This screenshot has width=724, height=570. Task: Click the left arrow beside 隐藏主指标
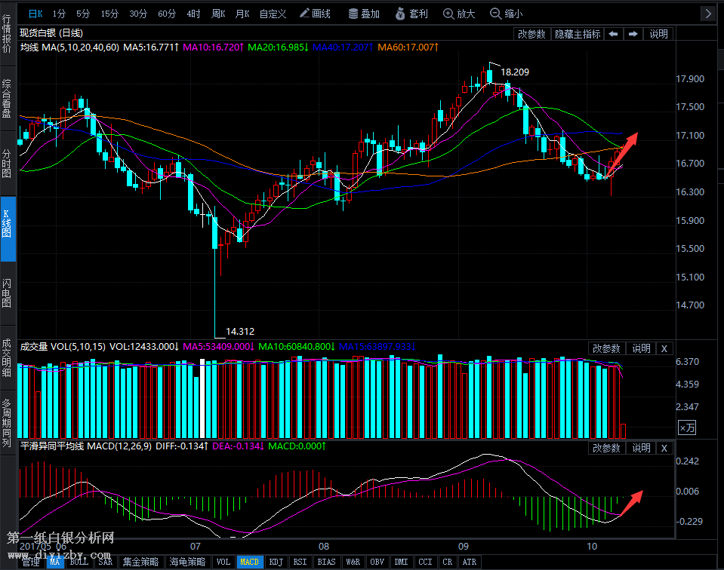(614, 34)
